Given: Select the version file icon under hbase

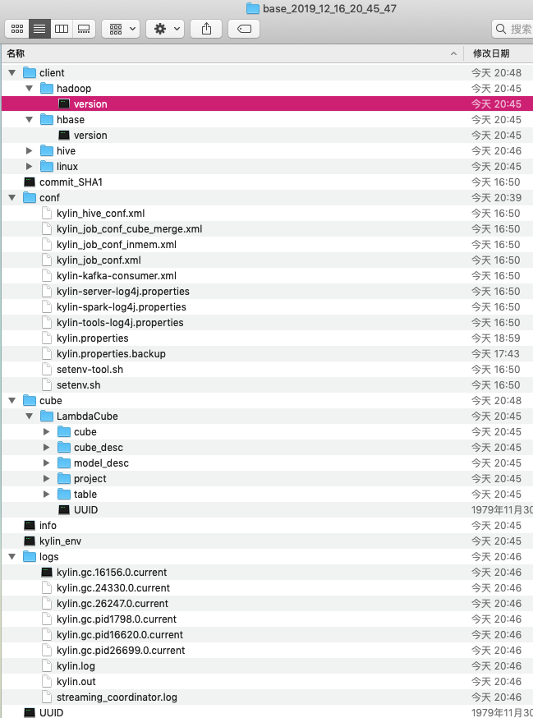Looking at the screenshot, I should [64, 135].
